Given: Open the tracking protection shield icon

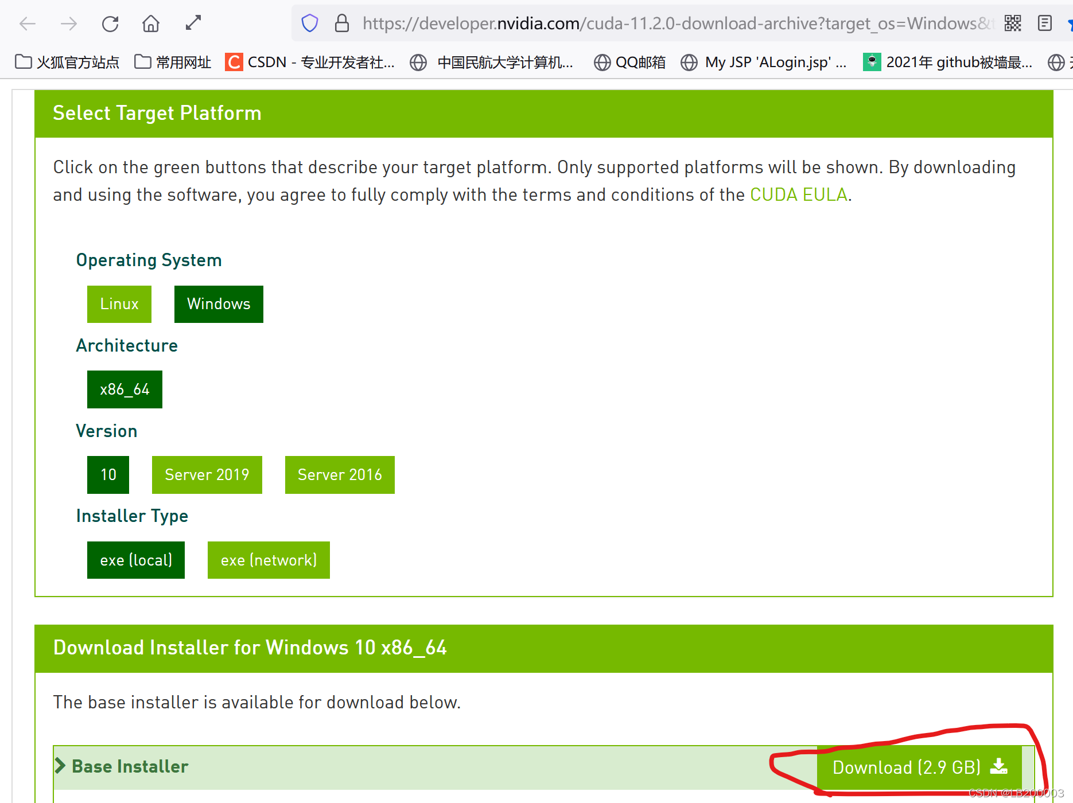Looking at the screenshot, I should pos(310,24).
